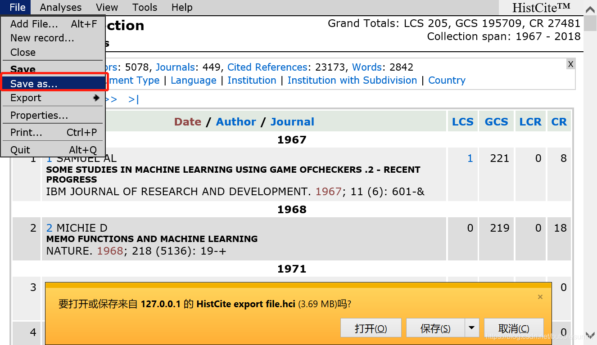This screenshot has height=345, width=597.
Task: Close the statistics box with X
Action: 570,64
